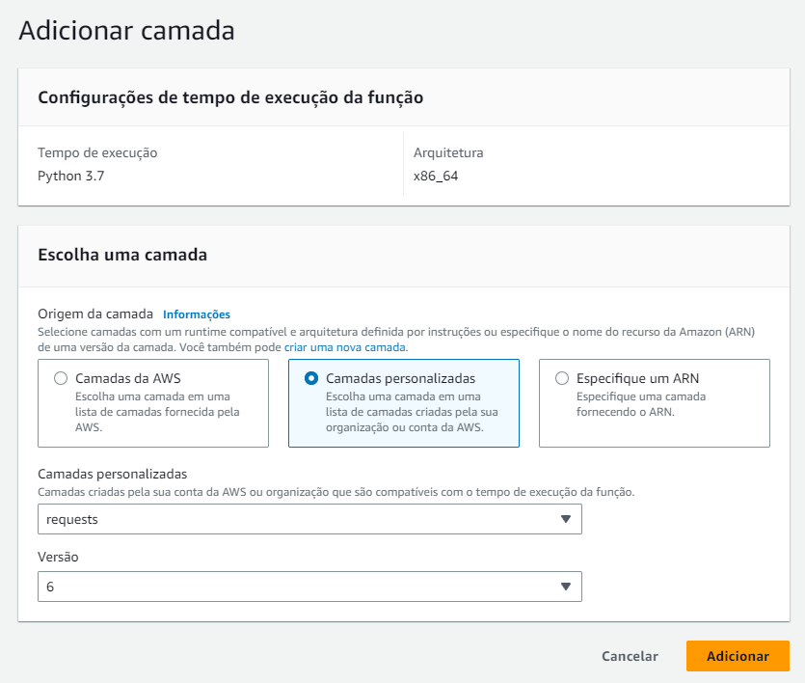The image size is (805, 683).
Task: Click the x86_64 architecture value
Action: 435,177
